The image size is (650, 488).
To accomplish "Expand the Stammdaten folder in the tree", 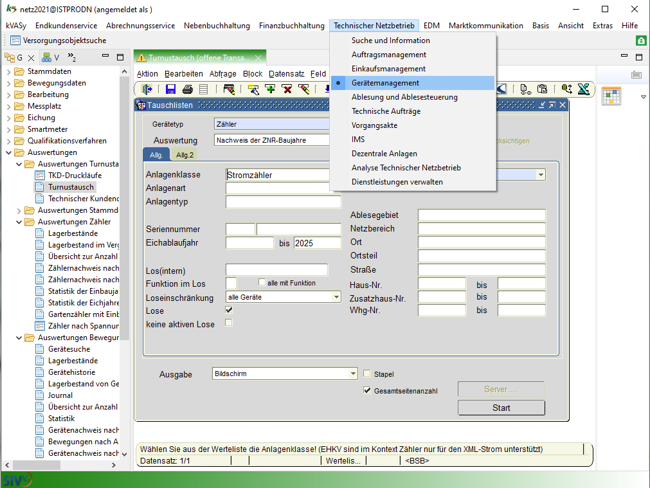I will 8,71.
